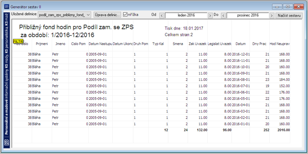Click the report title Přibližný fond hodin
This screenshot has height=154, width=308.
click(76, 27)
